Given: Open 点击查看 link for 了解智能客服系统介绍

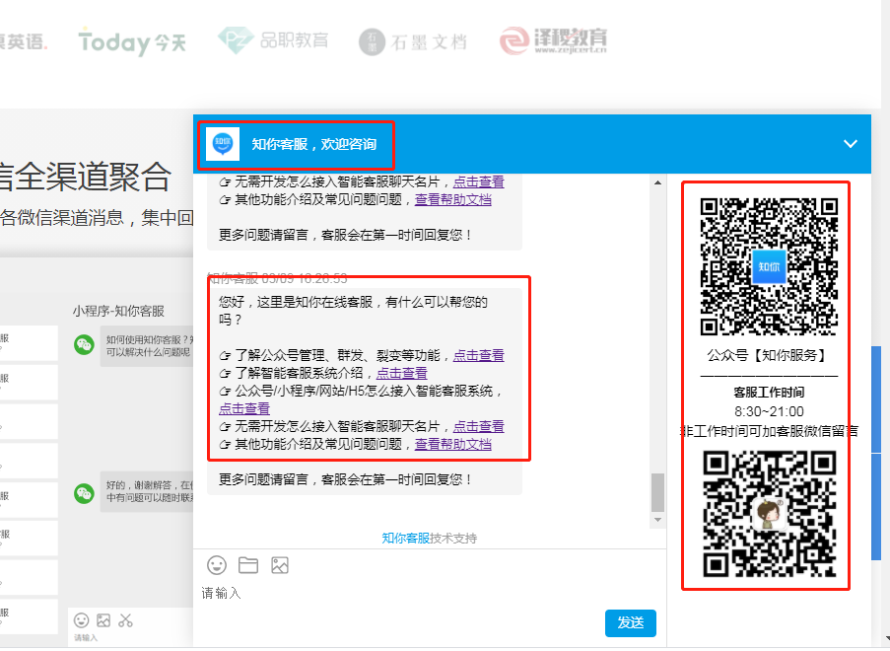Looking at the screenshot, I should pos(402,373).
